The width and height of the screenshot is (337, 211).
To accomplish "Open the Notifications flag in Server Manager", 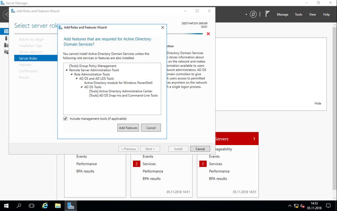I will 267,14.
